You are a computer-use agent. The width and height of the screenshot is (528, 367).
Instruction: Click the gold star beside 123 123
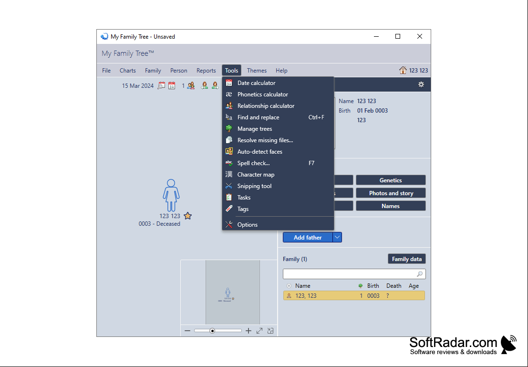click(x=188, y=216)
